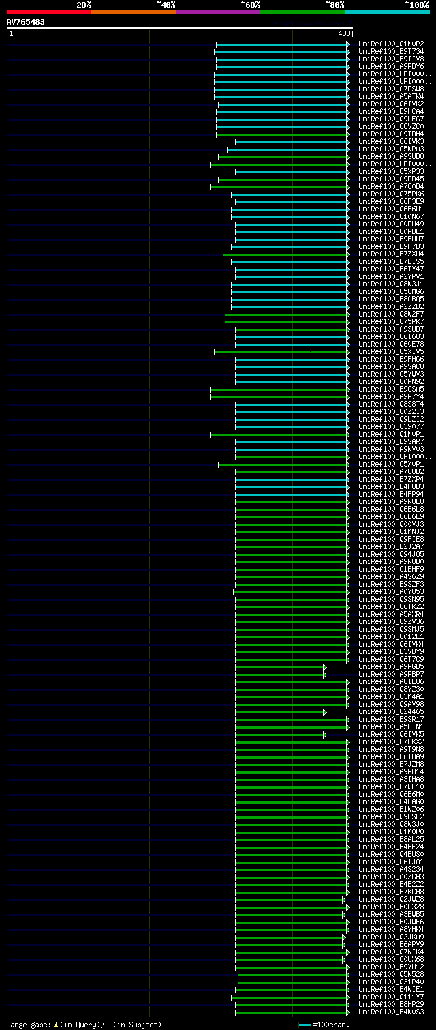Select the UniRef100_Q6I683 label
The image size is (436, 1030).
click(x=391, y=336)
